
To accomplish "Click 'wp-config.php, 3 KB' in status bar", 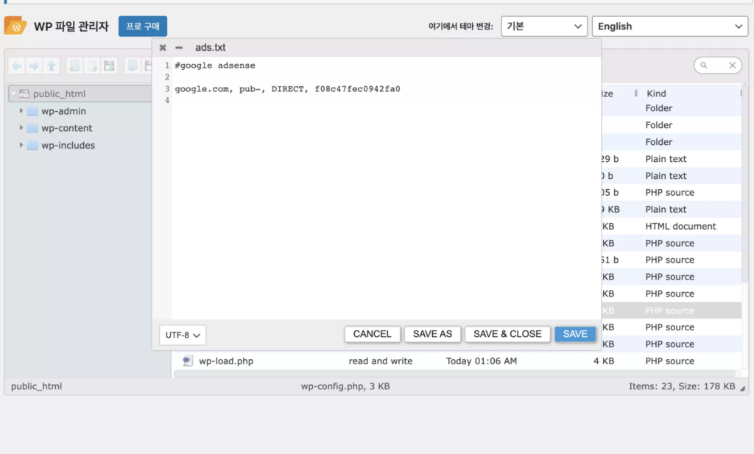I will click(x=345, y=386).
